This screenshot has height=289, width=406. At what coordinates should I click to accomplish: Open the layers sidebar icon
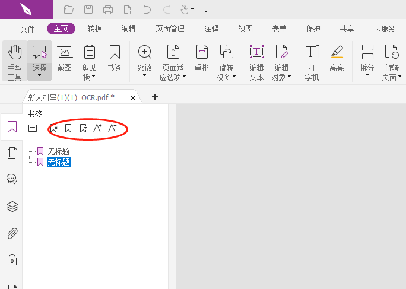pyautogui.click(x=12, y=207)
